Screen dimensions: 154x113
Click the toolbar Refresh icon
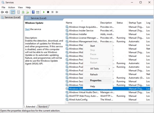(23, 12)
